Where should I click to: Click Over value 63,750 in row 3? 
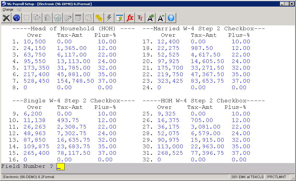(35, 55)
